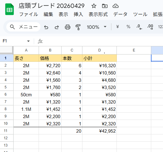The image size is (163, 152).
Task: Select the 50cm cell
Action: tap(26, 94)
